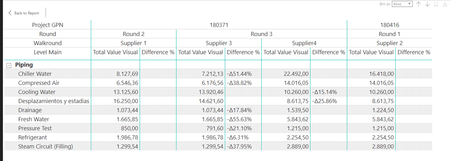The width and height of the screenshot is (451, 161).
Task: Select the Round 3 column header
Action: point(262,34)
